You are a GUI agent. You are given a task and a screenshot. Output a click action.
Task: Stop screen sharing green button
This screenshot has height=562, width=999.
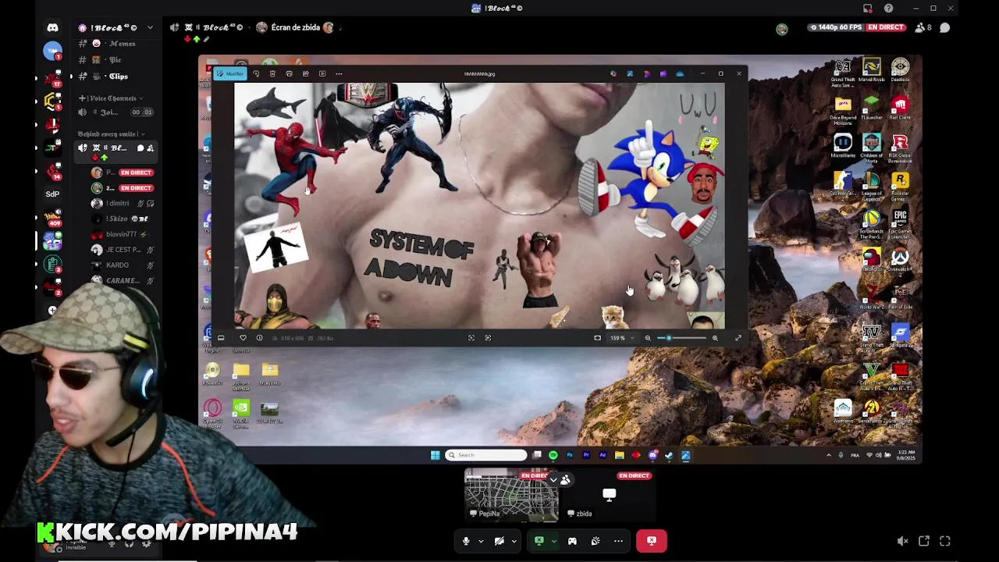coord(539,541)
